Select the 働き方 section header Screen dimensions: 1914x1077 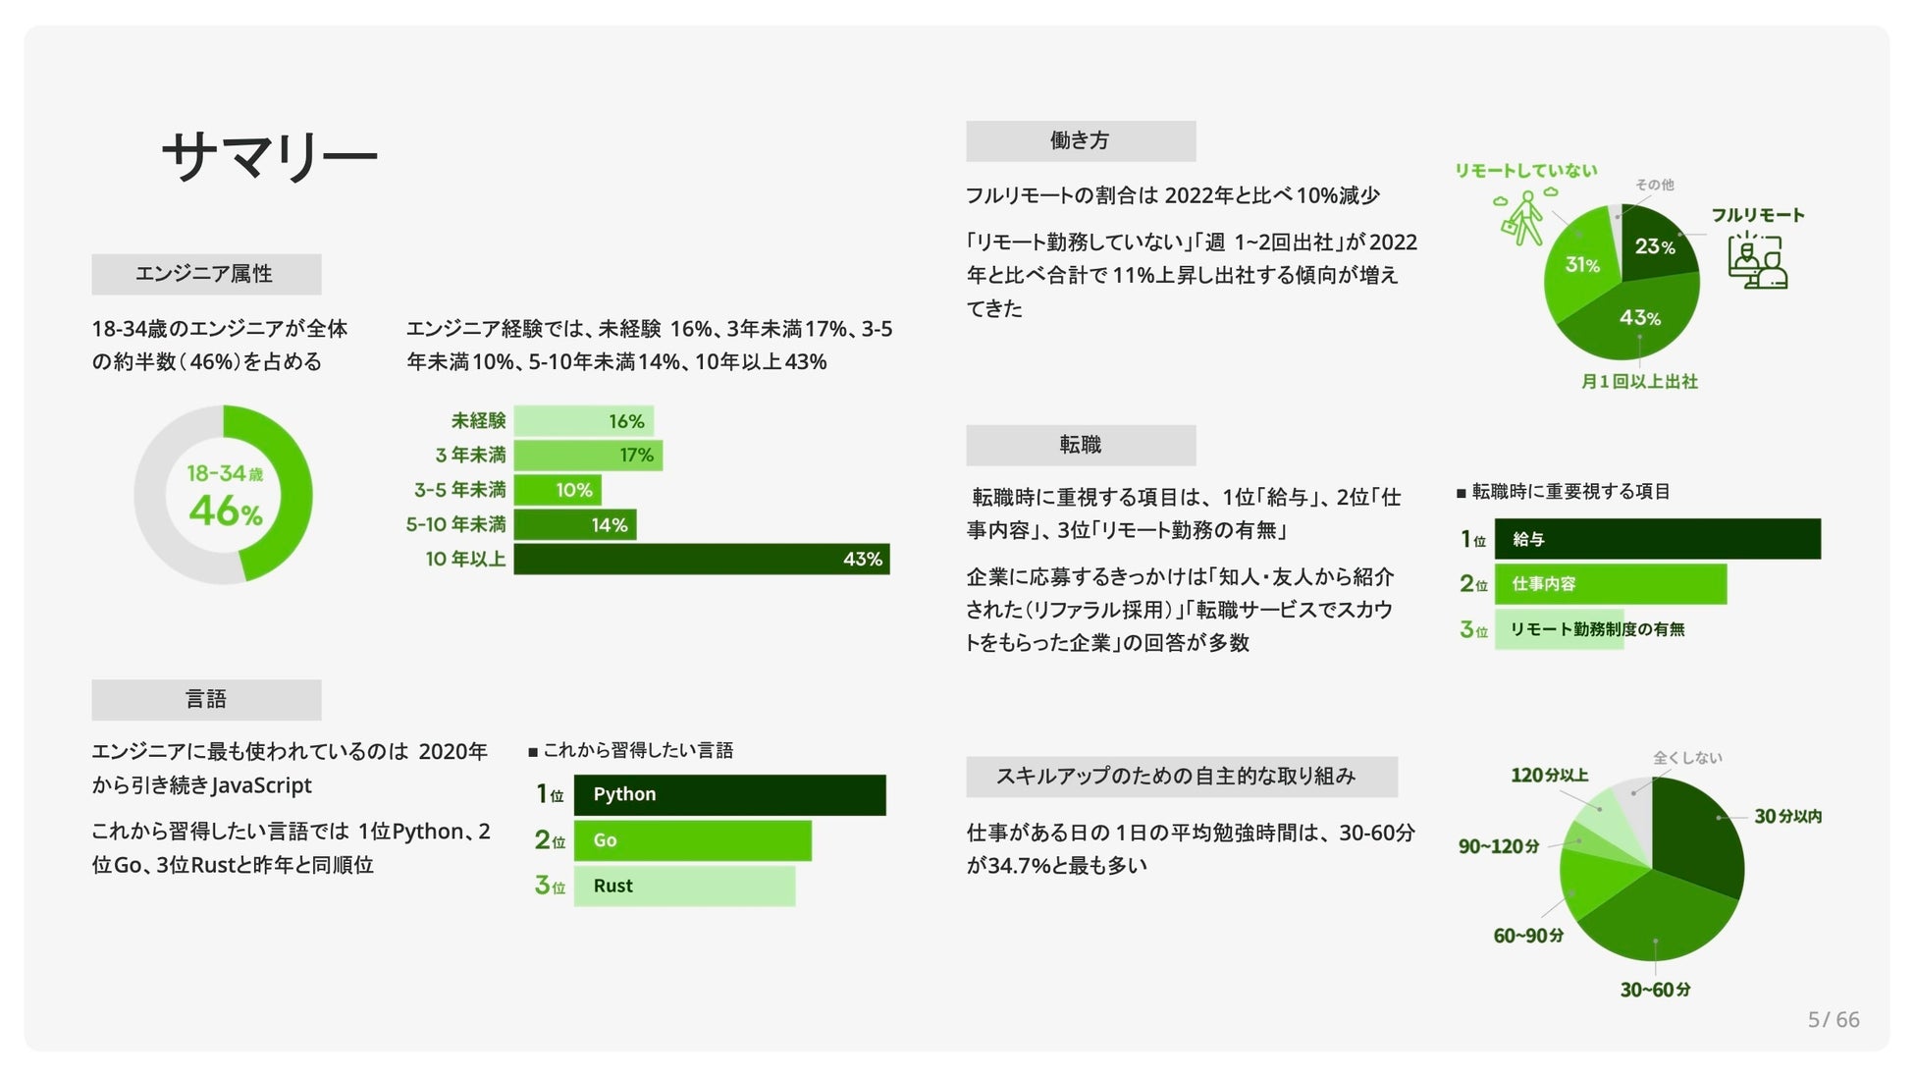coord(1080,140)
